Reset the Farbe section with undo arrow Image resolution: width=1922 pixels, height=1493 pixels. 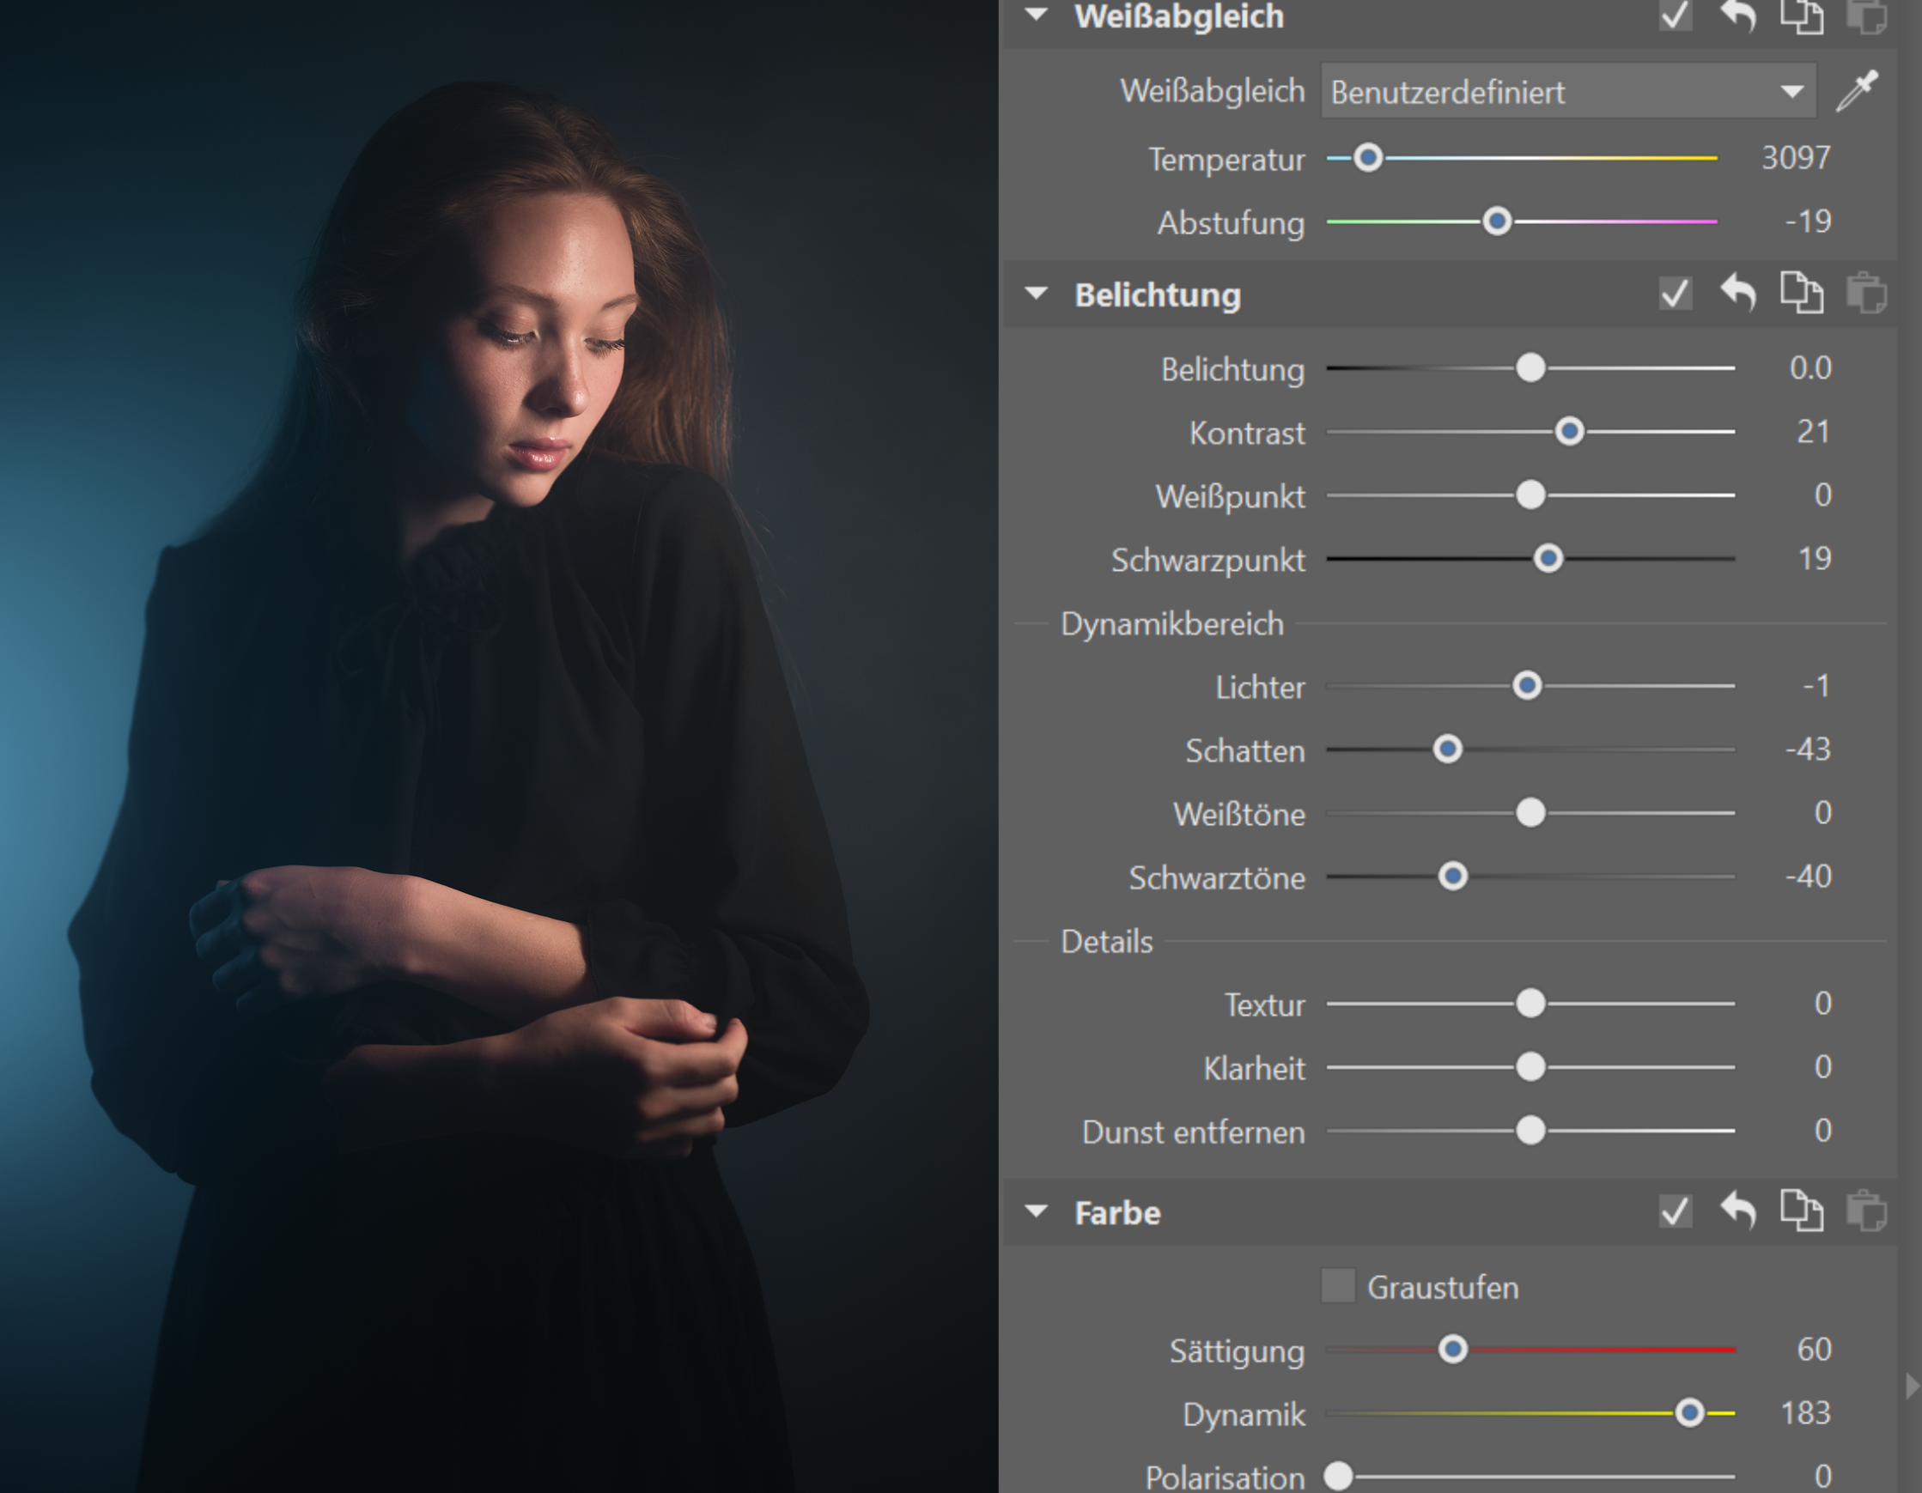(1738, 1211)
